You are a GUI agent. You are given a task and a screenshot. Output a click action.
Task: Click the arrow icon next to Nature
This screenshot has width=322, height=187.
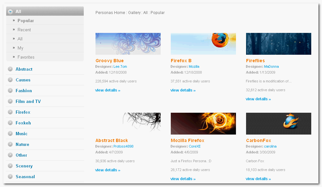pyautogui.click(x=10, y=144)
